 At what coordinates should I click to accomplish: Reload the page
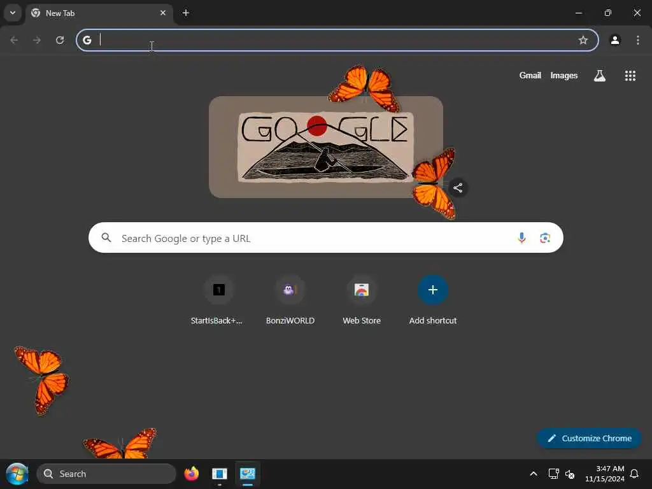click(x=60, y=40)
